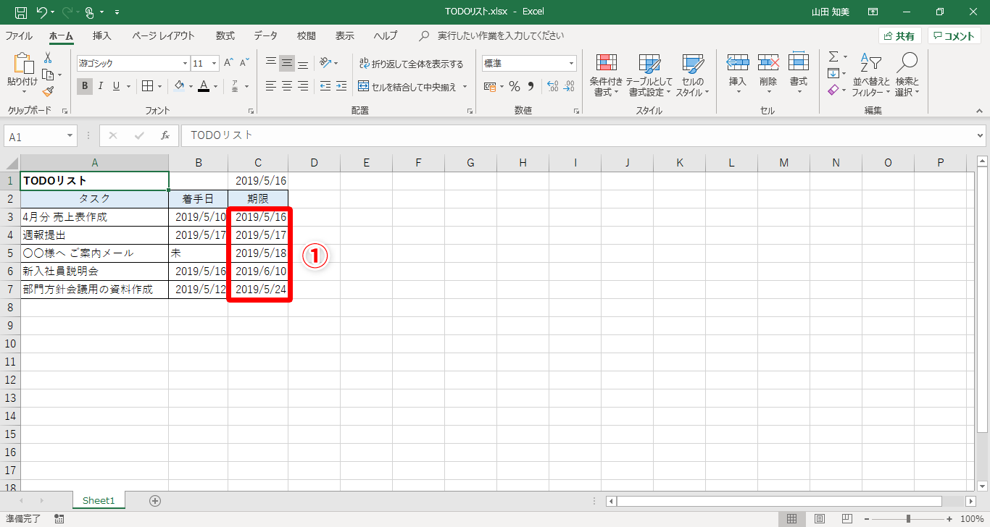Adjust the zoom slider handle
The height and width of the screenshot is (527, 990).
pos(908,518)
